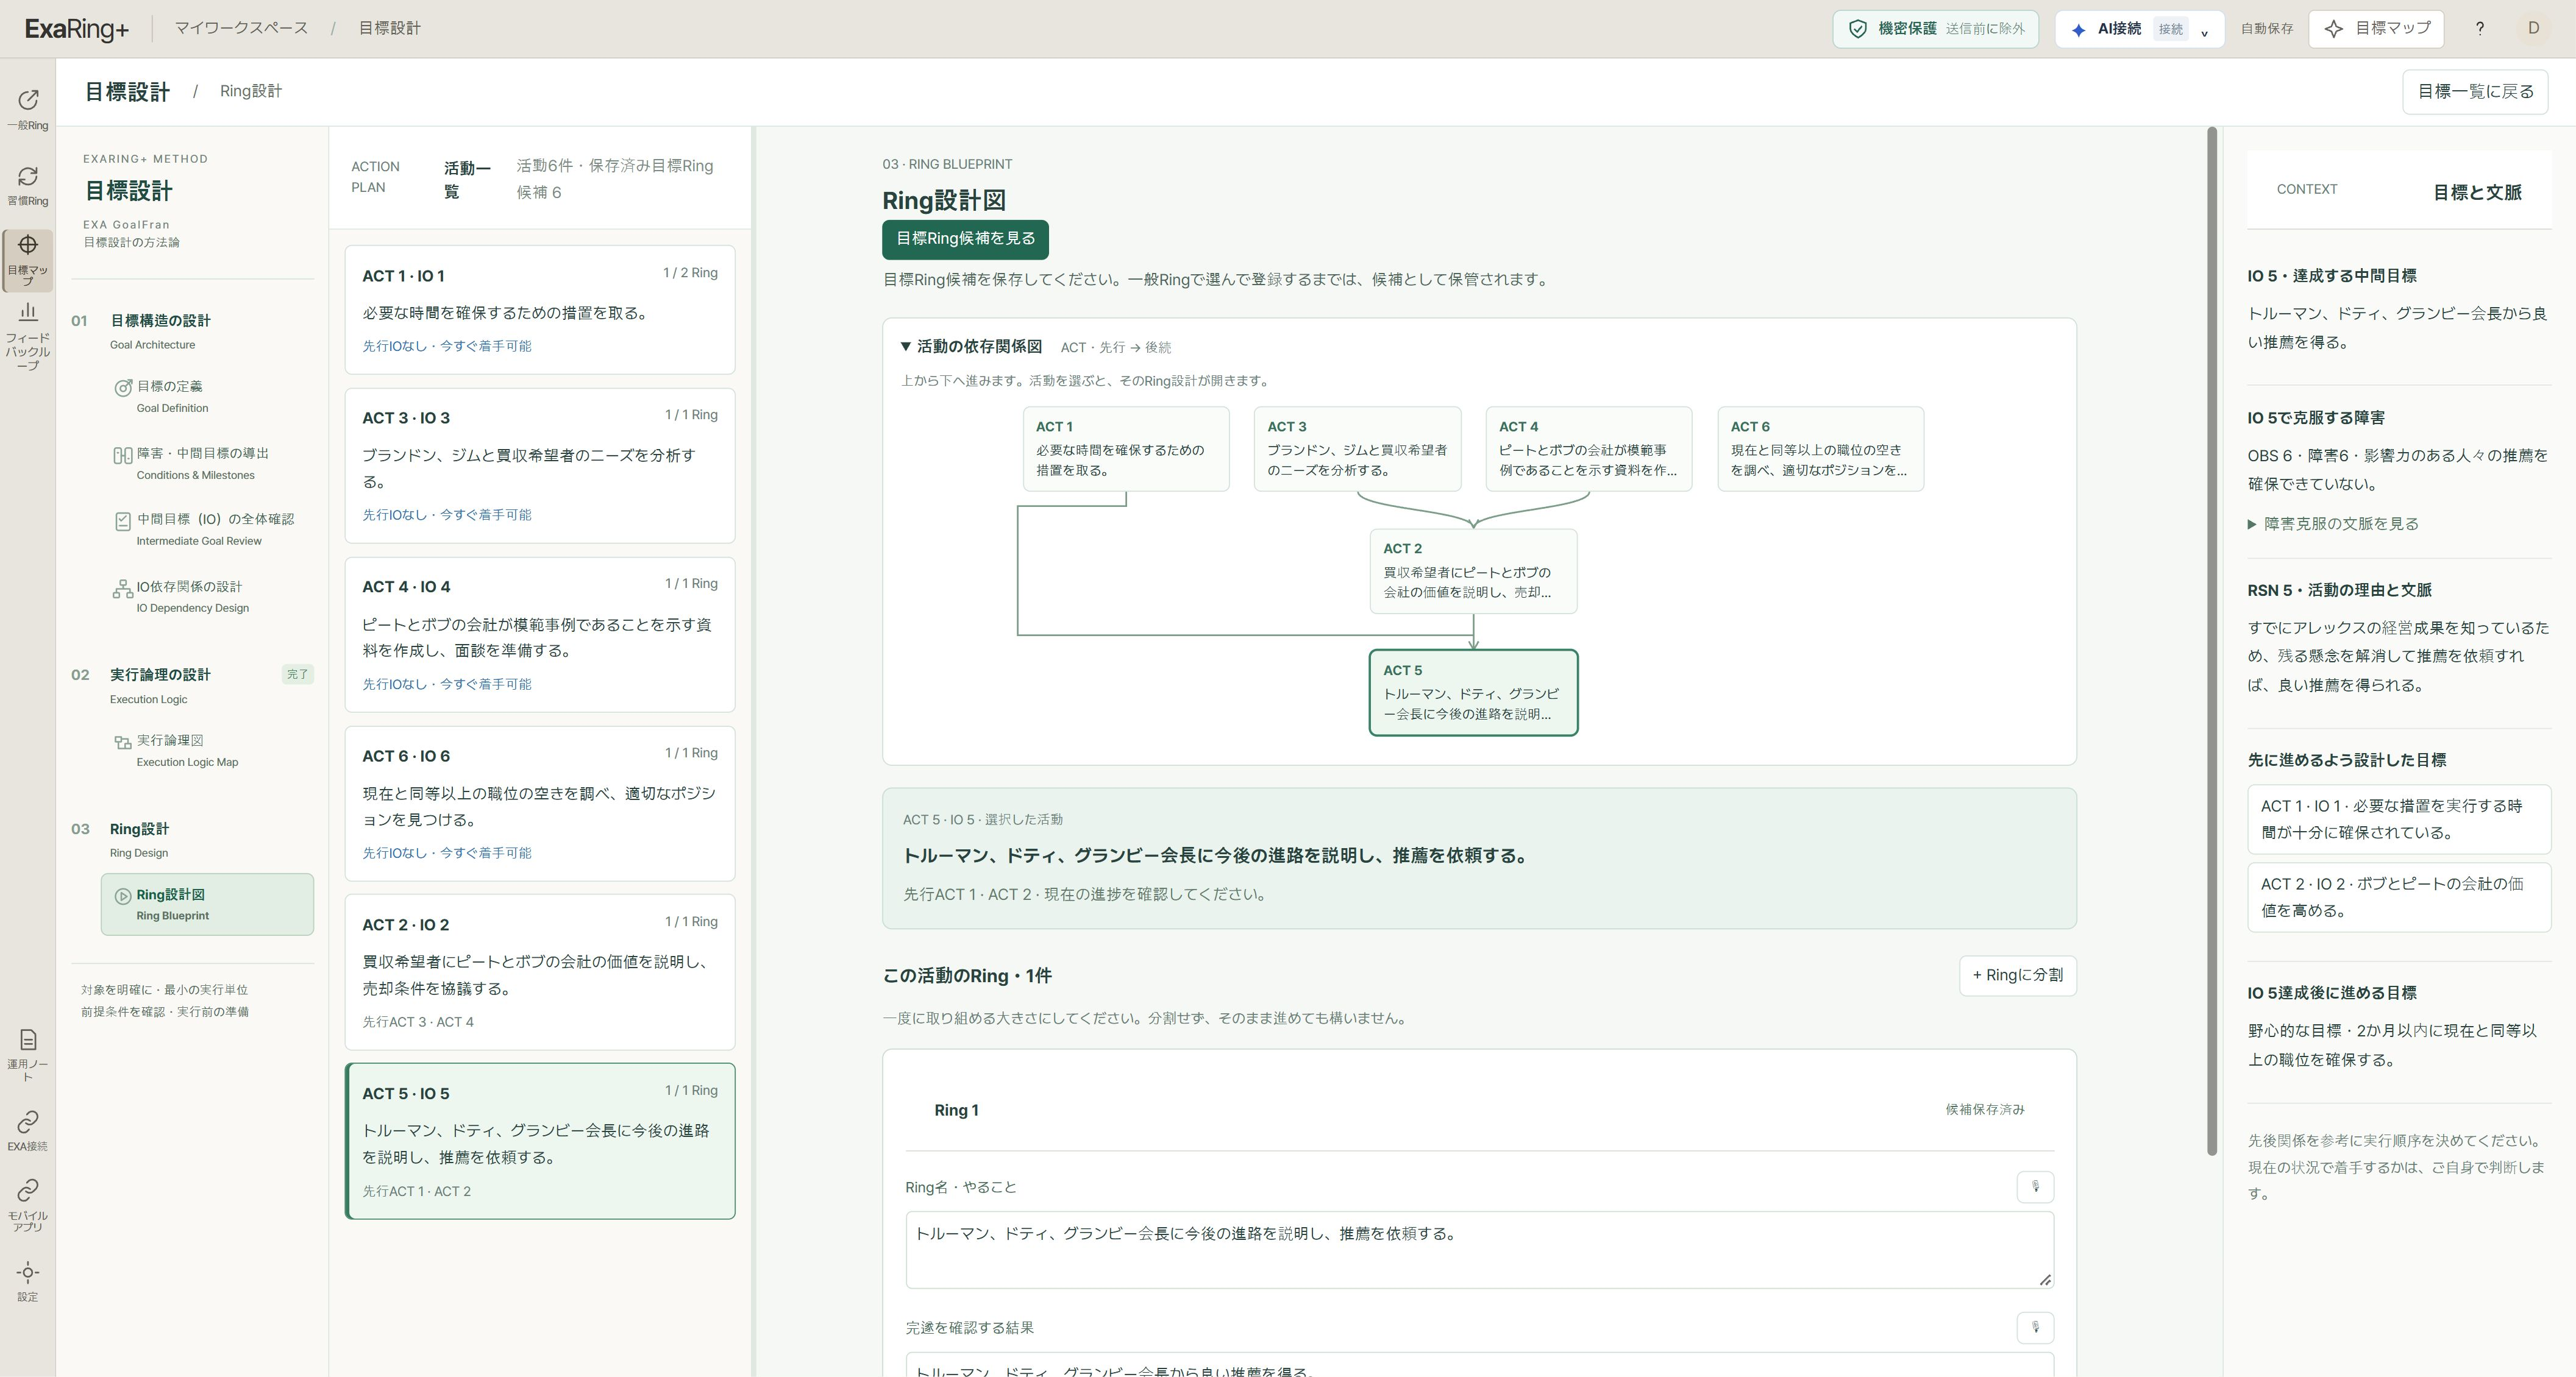Screen dimensions: 2576x1377
Task: Click the 目標設計 breadcrumb in top bar
Action: (x=390, y=28)
